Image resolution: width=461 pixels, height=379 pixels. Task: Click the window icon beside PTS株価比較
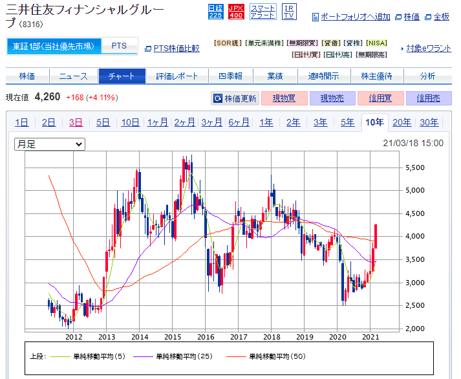148,49
